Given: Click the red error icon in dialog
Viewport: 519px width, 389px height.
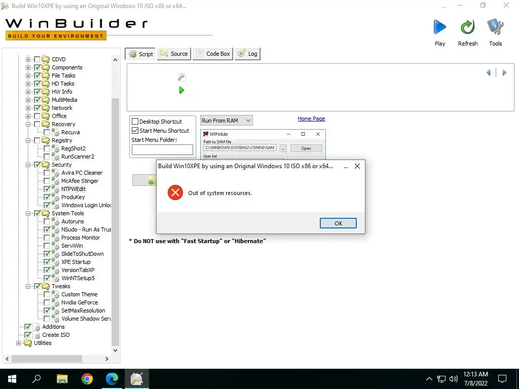Looking at the screenshot, I should pyautogui.click(x=175, y=192).
